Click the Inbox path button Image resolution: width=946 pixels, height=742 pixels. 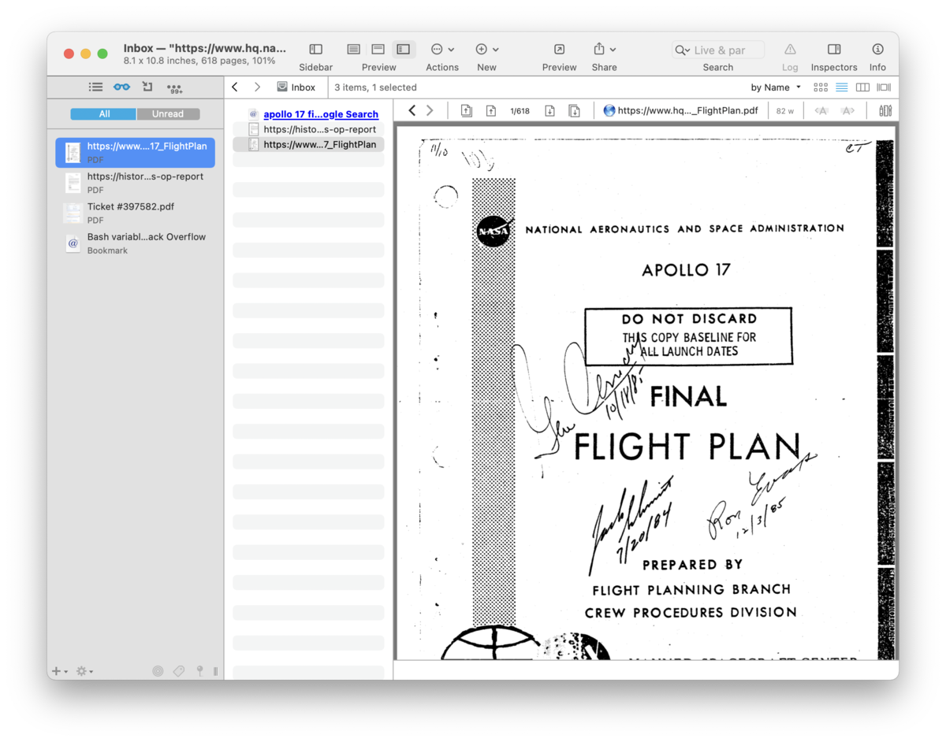(296, 87)
